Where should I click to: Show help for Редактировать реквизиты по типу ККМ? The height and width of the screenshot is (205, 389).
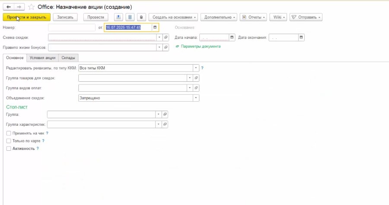[x=202, y=68]
